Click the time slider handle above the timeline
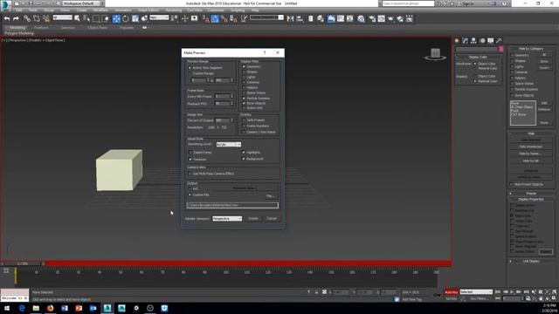Image resolution: width=559 pixels, height=314 pixels. tap(23, 263)
